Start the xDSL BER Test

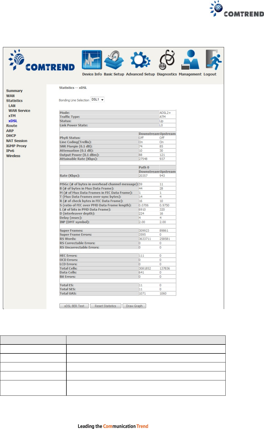click(x=74, y=306)
